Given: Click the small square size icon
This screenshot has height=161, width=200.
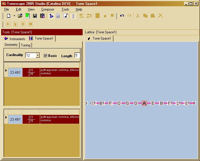Looking at the screenshot, I should [x=105, y=16].
